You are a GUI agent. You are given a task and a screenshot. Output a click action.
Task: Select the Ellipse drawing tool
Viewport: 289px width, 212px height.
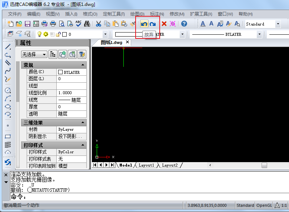tap(8, 106)
